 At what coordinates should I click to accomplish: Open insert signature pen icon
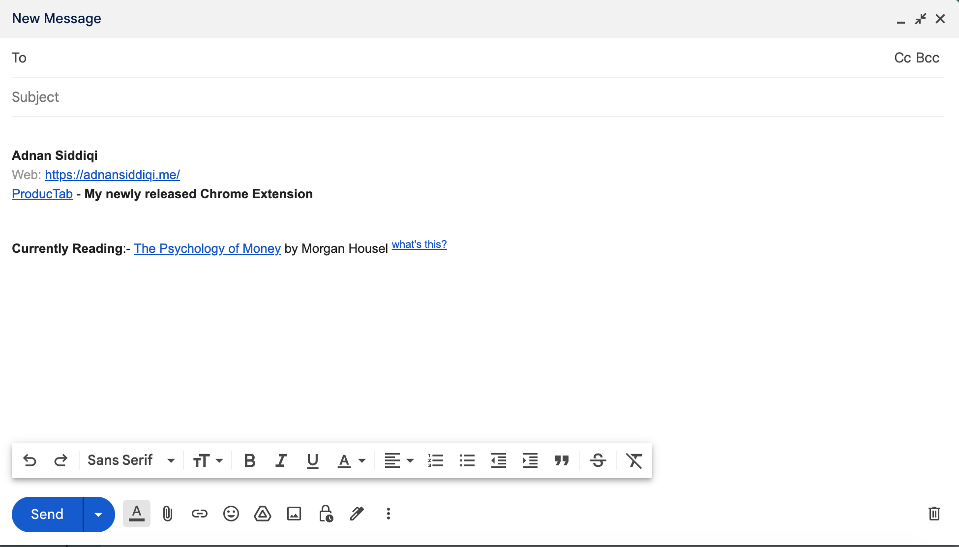click(357, 514)
